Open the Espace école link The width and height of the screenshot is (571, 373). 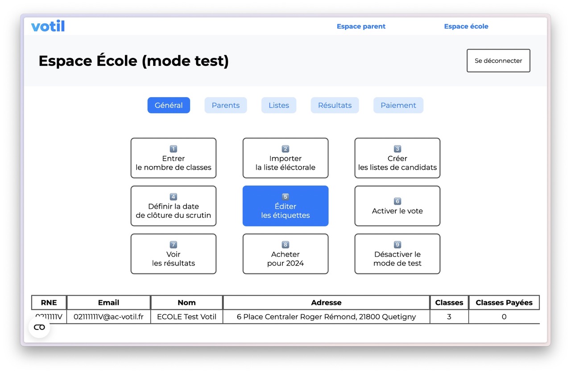[466, 26]
